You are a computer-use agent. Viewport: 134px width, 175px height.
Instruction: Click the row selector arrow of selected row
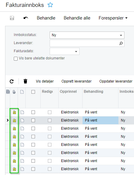[x=8, y=120]
